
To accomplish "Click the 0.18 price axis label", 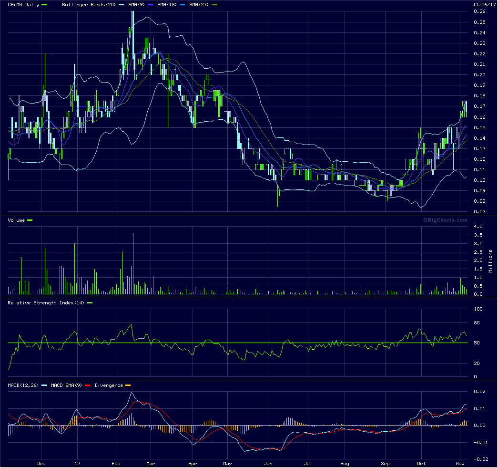I will click(479, 96).
